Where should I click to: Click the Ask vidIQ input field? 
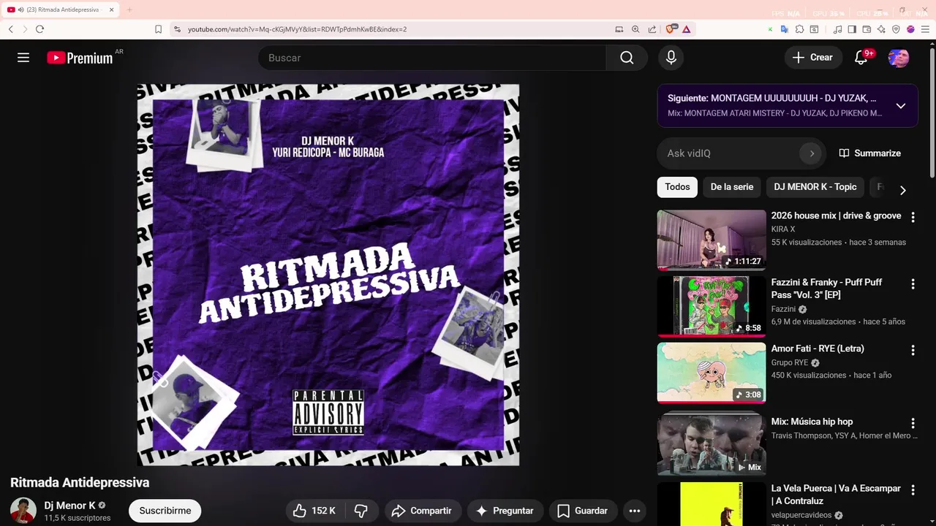[731, 153]
